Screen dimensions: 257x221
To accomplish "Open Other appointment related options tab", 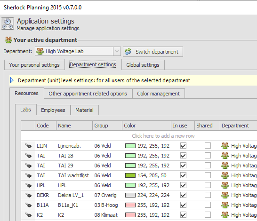I will tap(88, 94).
